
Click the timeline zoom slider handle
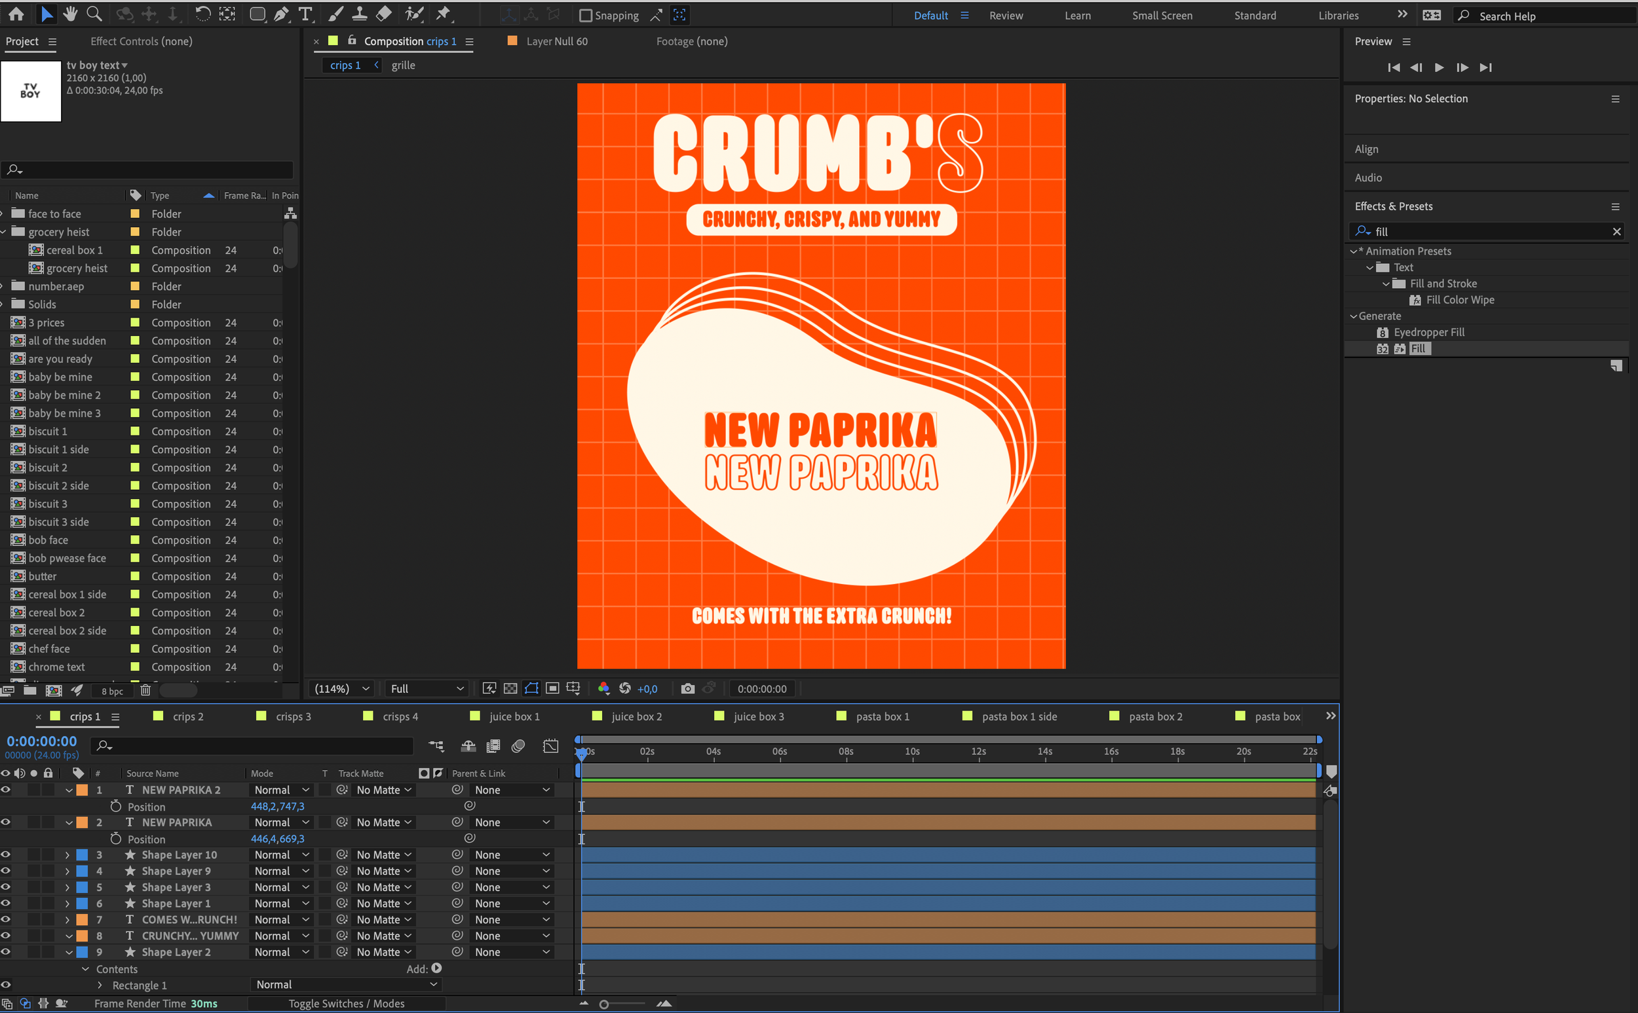coord(604,1004)
